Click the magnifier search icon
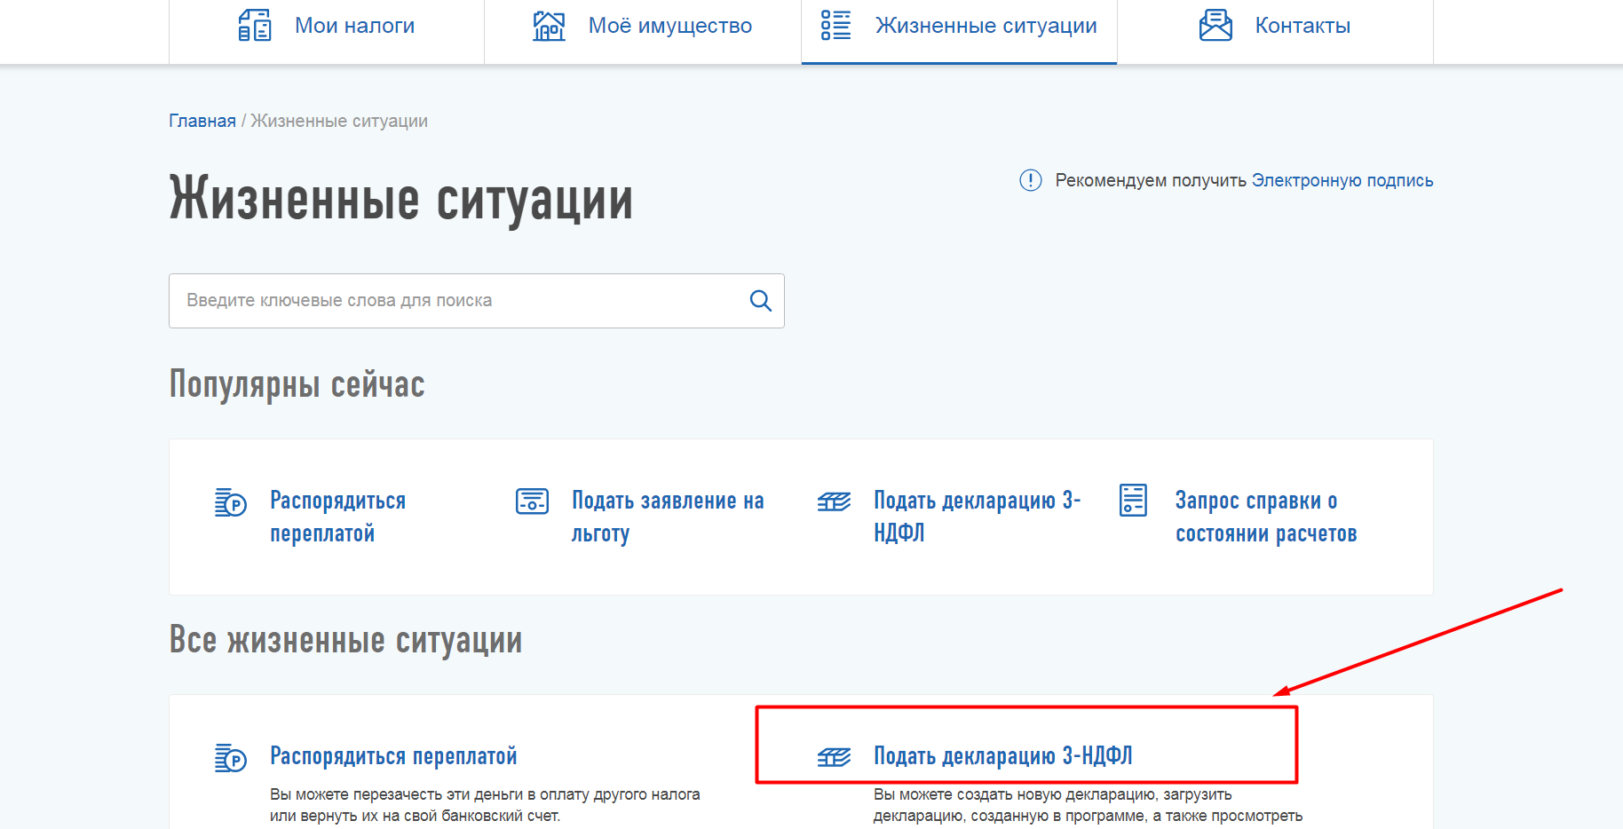The height and width of the screenshot is (829, 1623). click(760, 301)
